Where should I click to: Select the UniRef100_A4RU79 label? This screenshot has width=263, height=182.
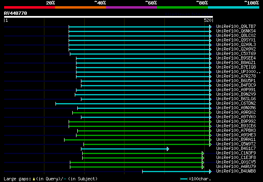[x=236, y=167]
